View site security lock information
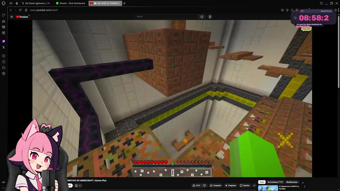The height and width of the screenshot is (191, 340). coord(26,10)
